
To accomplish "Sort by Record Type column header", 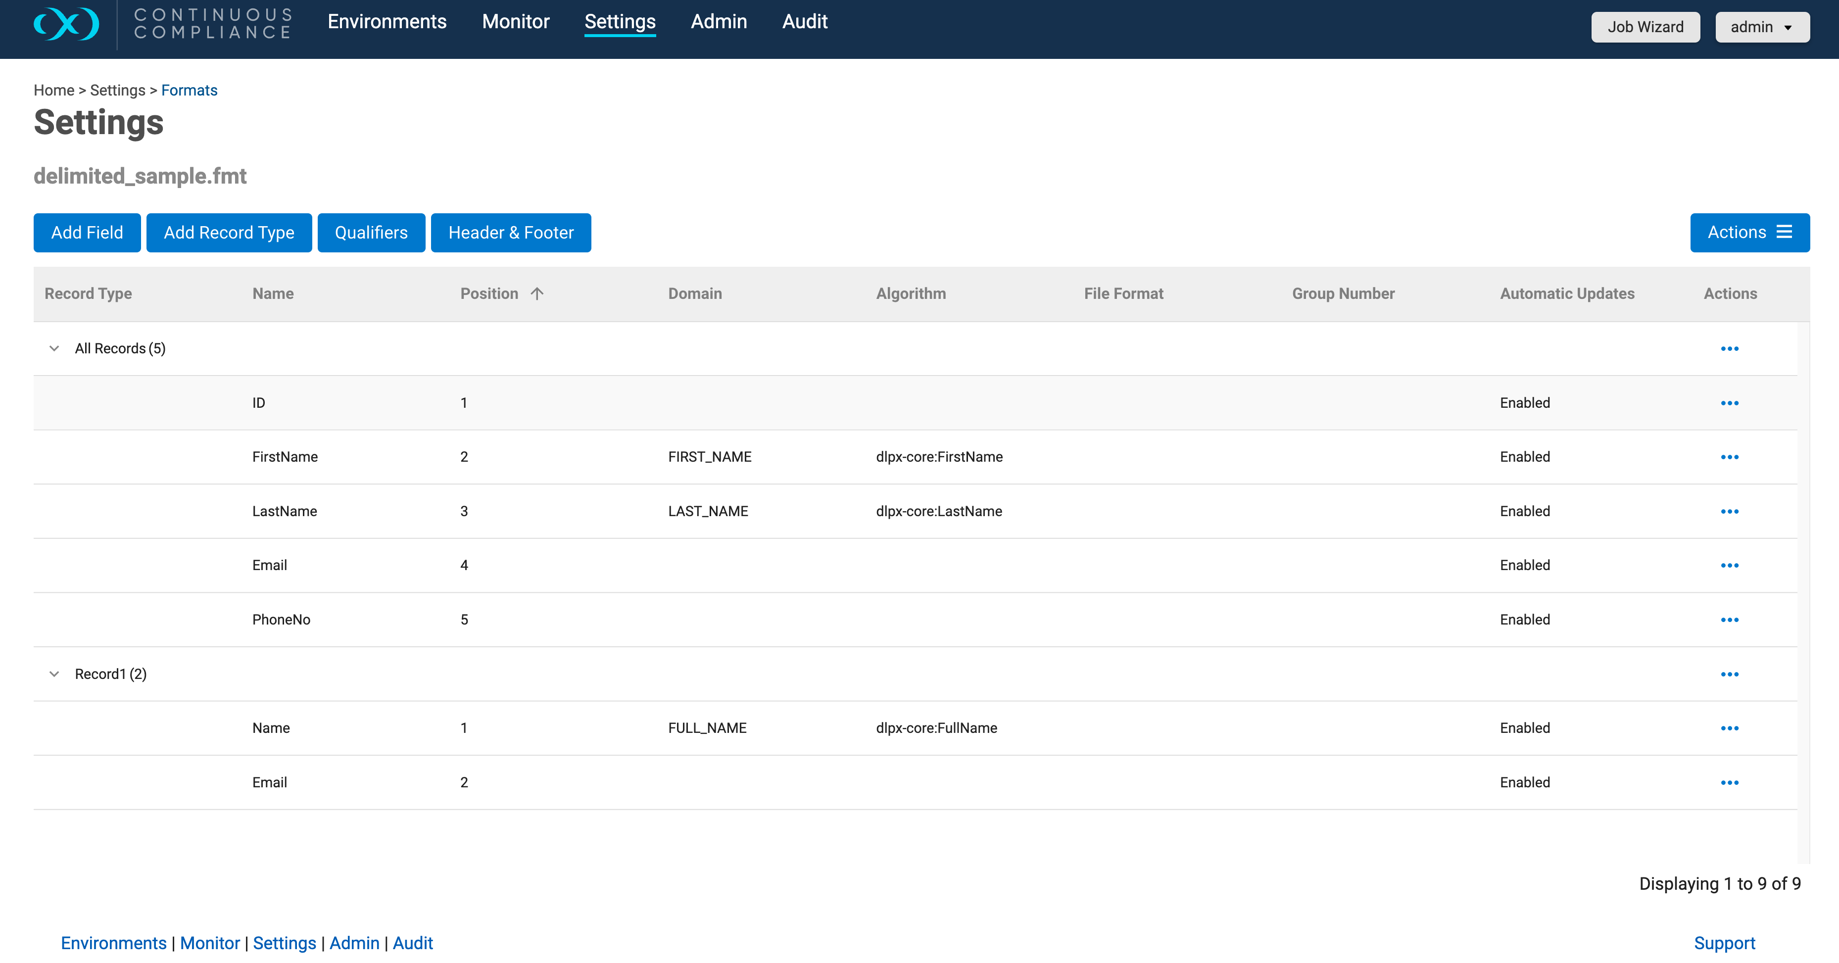I will pos(88,293).
